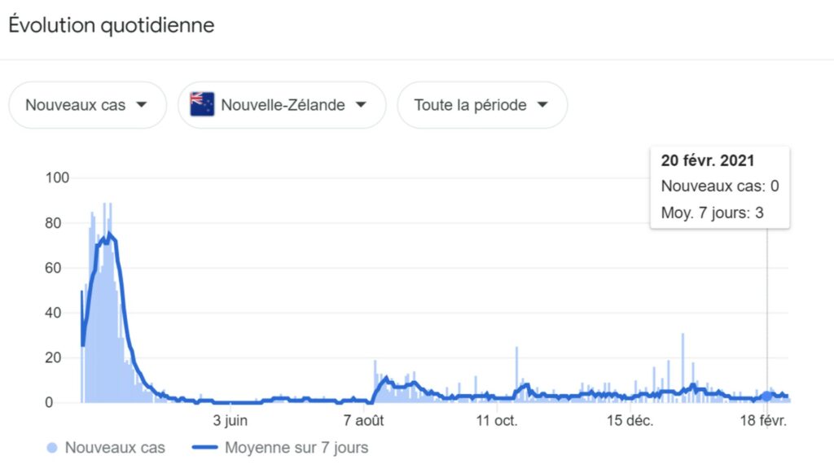
Task: Click the New Zealand flag icon
Action: [x=202, y=104]
